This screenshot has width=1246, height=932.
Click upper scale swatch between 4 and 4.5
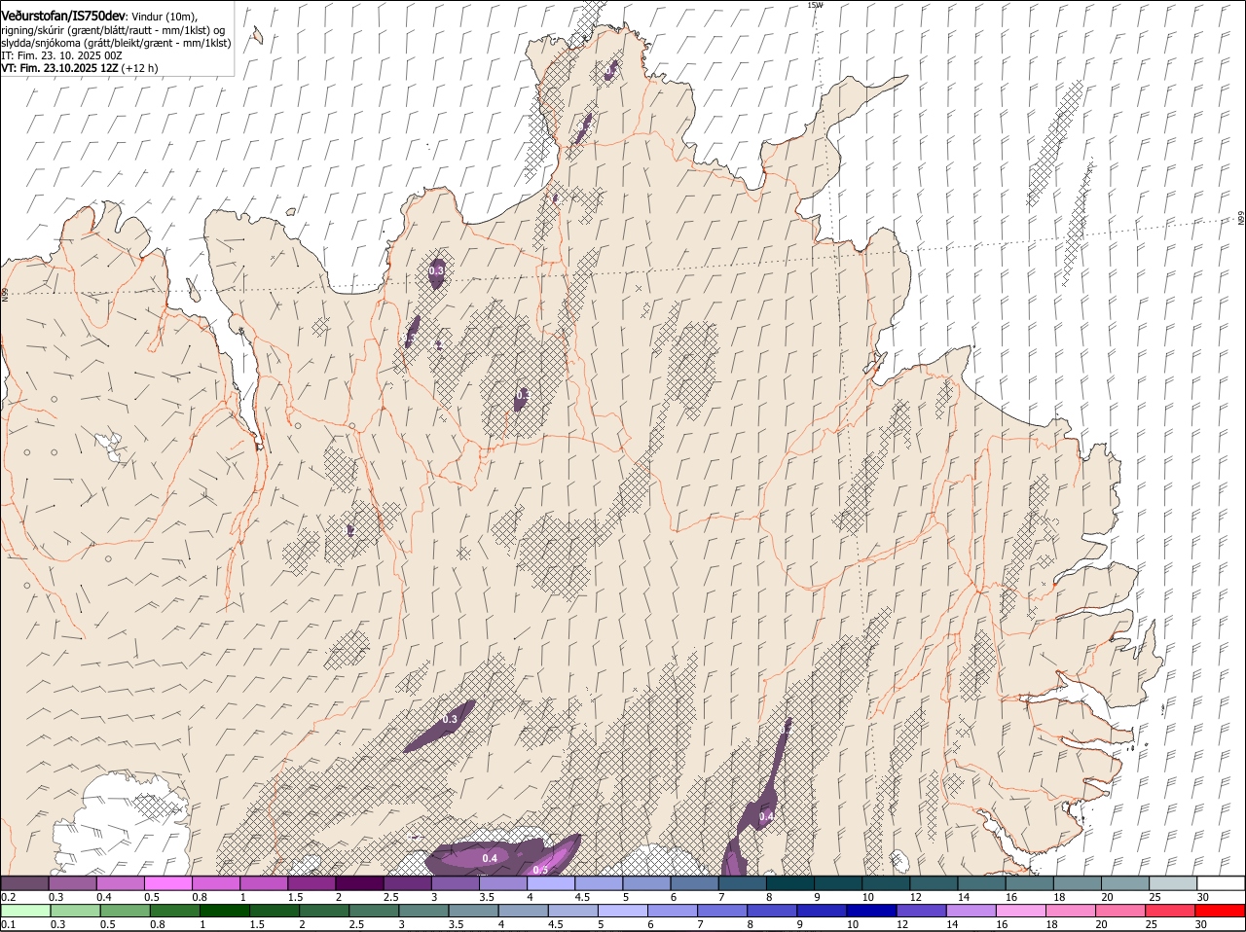coord(551,883)
